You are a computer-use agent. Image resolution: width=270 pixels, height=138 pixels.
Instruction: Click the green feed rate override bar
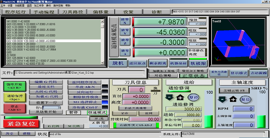(x=209, y=122)
